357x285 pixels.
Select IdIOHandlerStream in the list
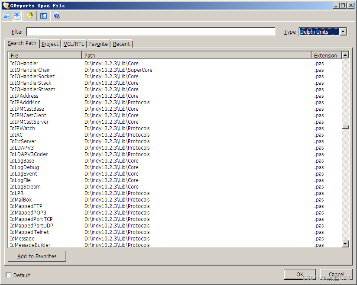pyautogui.click(x=175, y=90)
